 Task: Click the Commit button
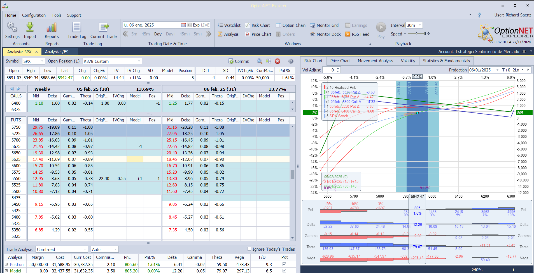pos(239,61)
